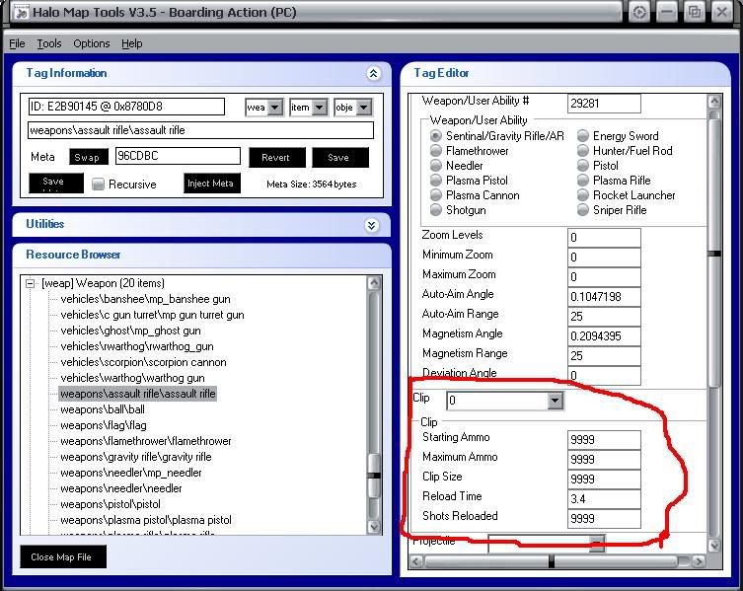
Task: Select weapons\flamethrower\flamethrower tree item
Action: (146, 441)
